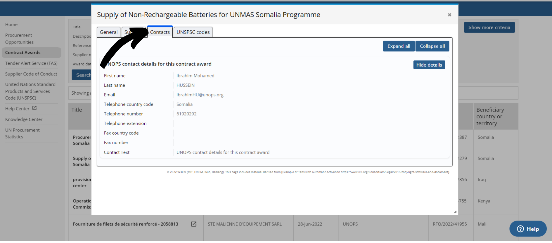Open United Nations Standard Products and Services Code
The width and height of the screenshot is (552, 243).
click(30, 91)
